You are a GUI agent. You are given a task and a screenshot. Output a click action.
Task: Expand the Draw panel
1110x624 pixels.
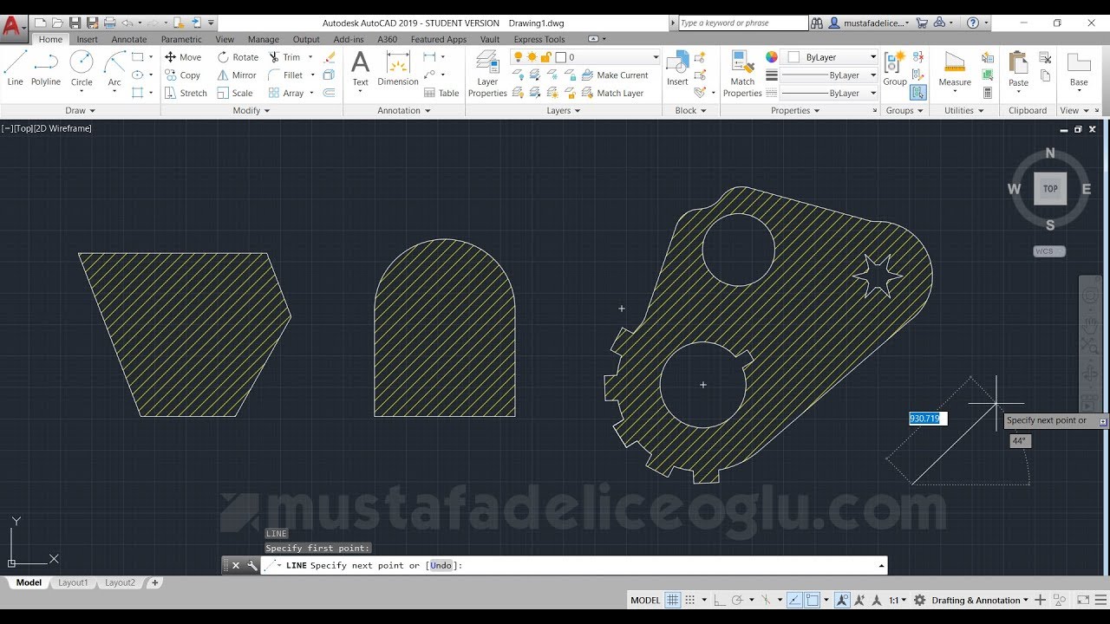pyautogui.click(x=81, y=111)
